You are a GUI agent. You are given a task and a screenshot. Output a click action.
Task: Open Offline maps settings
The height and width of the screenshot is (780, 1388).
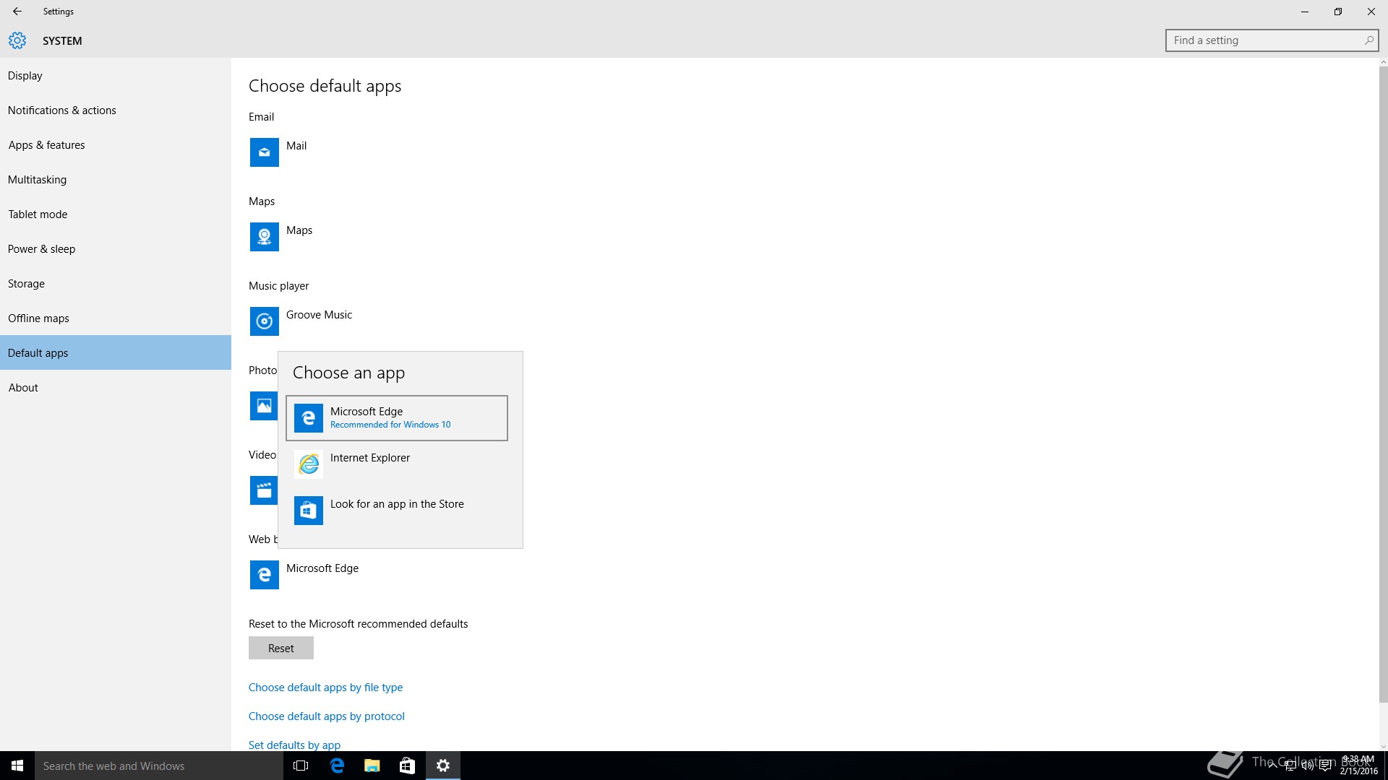pyautogui.click(x=116, y=318)
